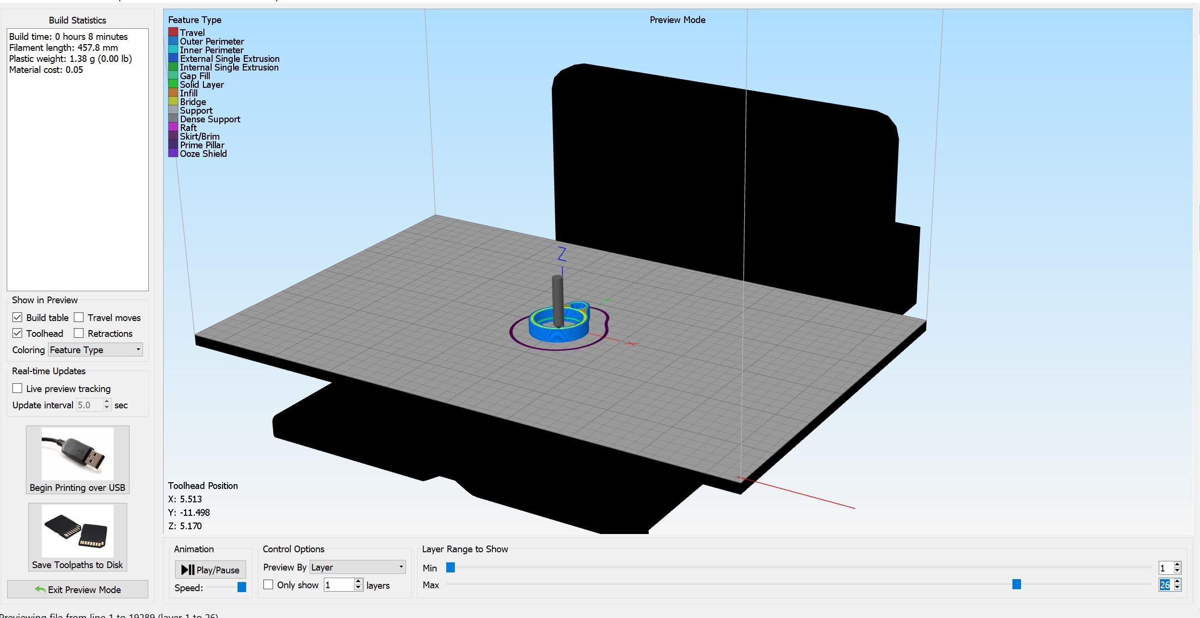Screen dimensions: 1200x618
Task: Click the Max layer stepper up arrow
Action: [x=1177, y=582]
